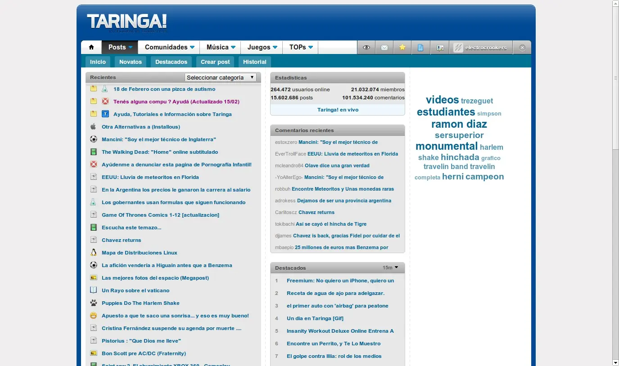Image resolution: width=619 pixels, height=366 pixels.
Task: Open 'Game Of Thrones Comics 1-12' post
Action: (160, 215)
